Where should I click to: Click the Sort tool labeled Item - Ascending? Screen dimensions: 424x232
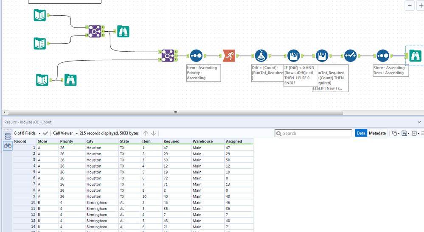[196, 56]
